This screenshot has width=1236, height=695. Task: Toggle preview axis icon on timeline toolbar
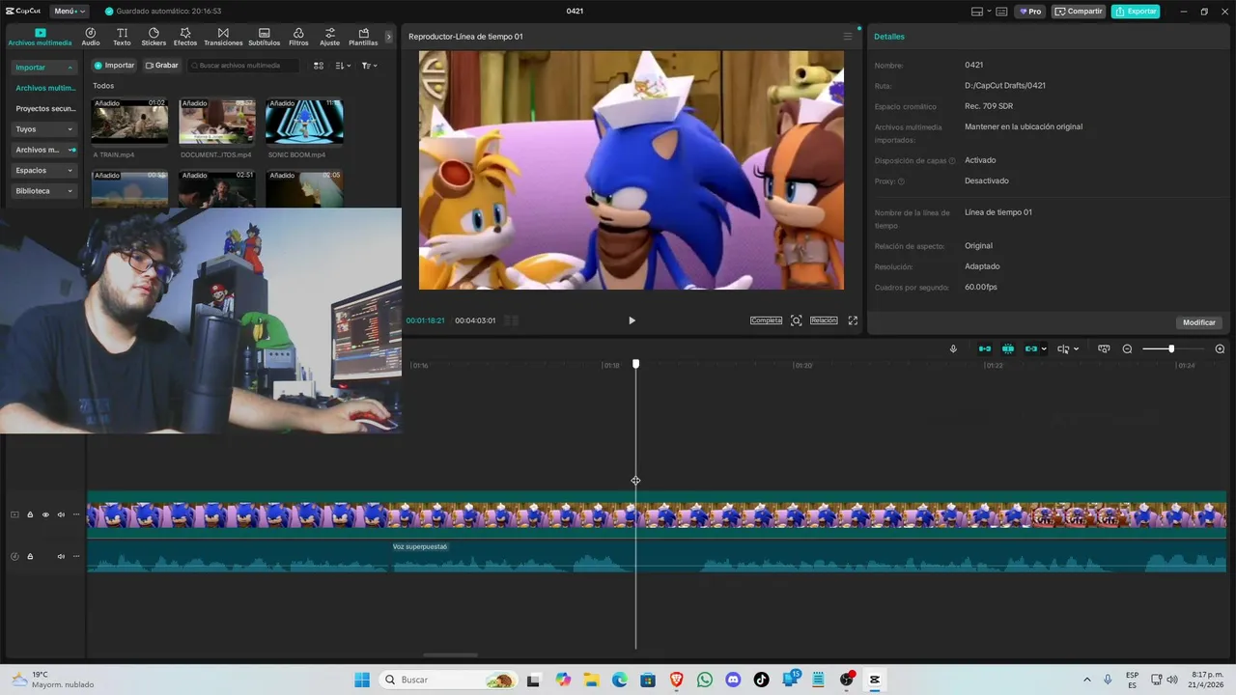click(1104, 349)
